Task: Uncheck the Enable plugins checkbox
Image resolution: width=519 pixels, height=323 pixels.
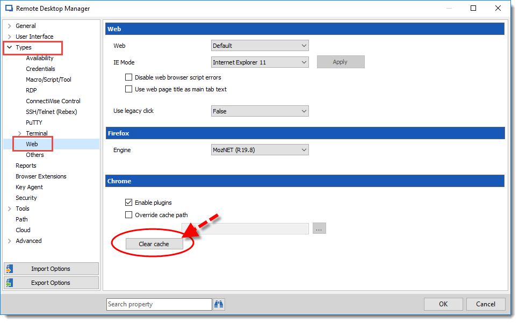Action: point(128,203)
